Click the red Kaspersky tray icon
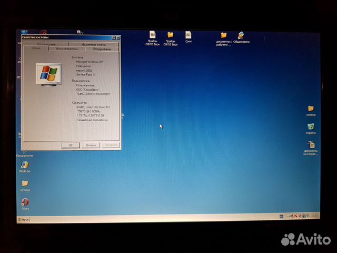Viewport: 337px width, 253px height. pyautogui.click(x=296, y=216)
